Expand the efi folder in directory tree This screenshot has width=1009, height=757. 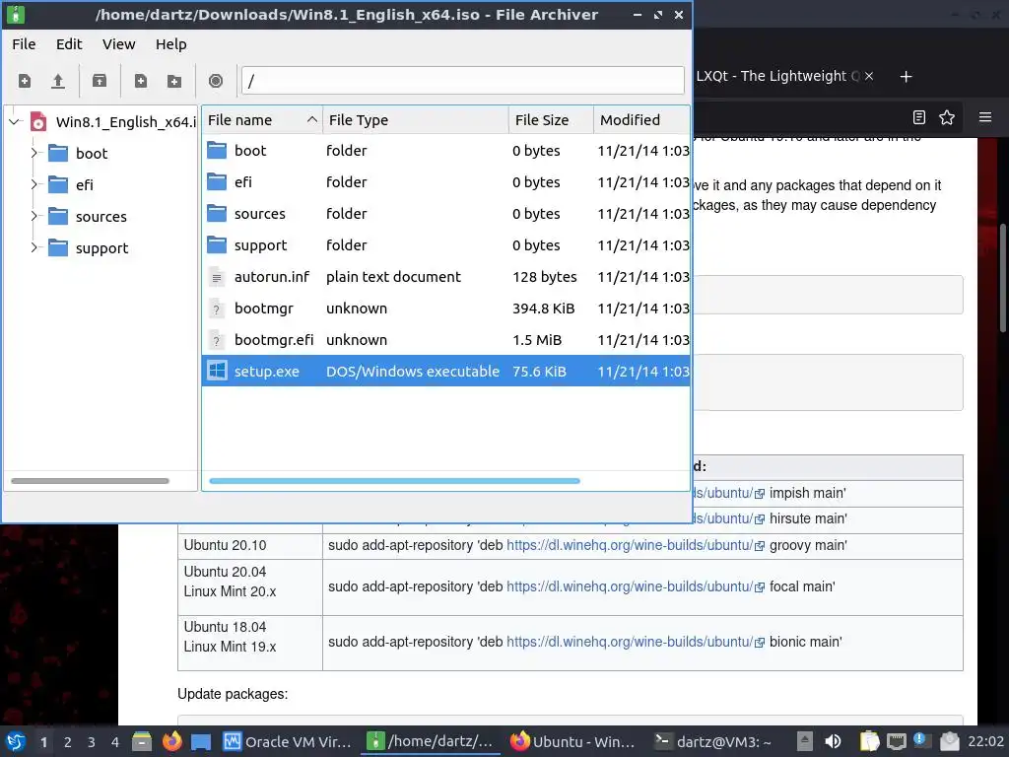click(x=34, y=184)
